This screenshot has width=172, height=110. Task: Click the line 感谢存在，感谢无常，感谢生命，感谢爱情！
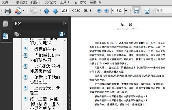[x=119, y=105]
